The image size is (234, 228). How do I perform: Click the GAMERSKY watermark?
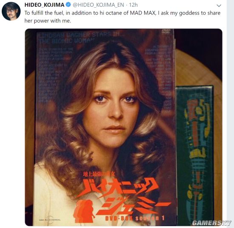(211, 223)
